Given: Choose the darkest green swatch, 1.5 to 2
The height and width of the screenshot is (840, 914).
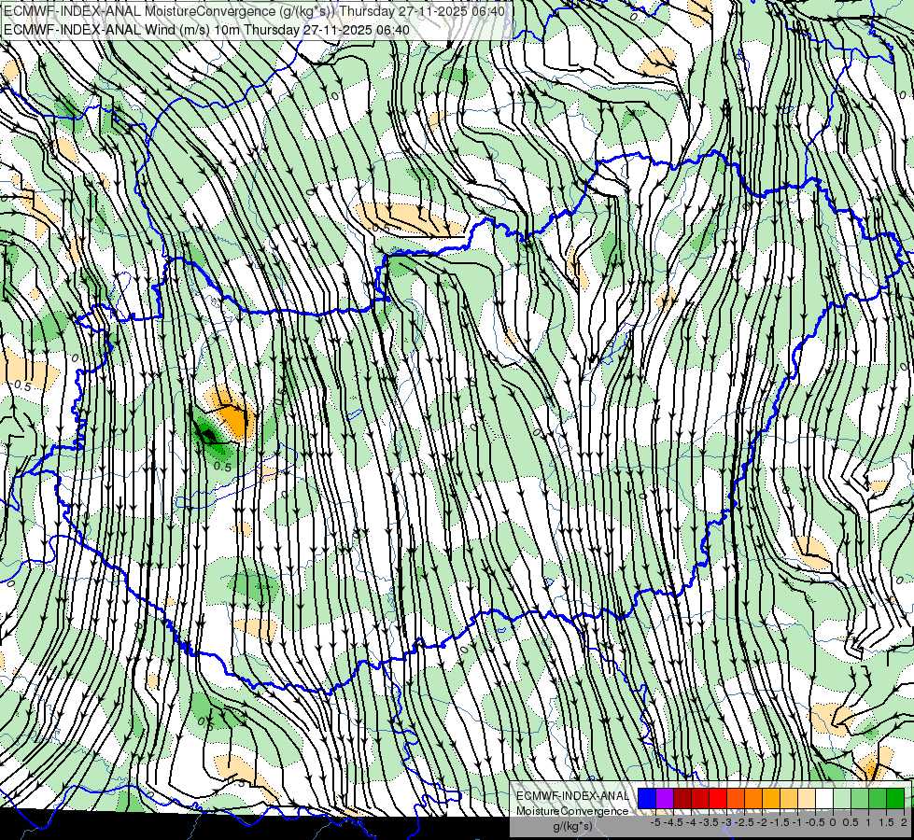Looking at the screenshot, I should coord(895,799).
